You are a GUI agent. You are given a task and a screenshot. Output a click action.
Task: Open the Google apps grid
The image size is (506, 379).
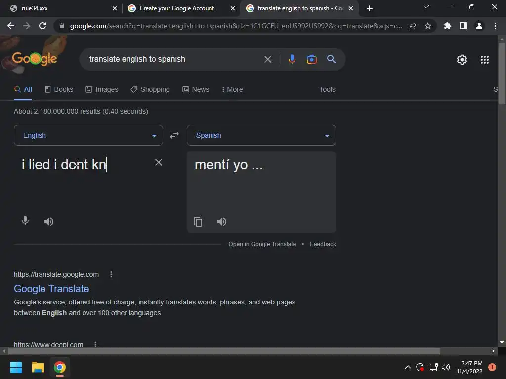[x=484, y=60]
